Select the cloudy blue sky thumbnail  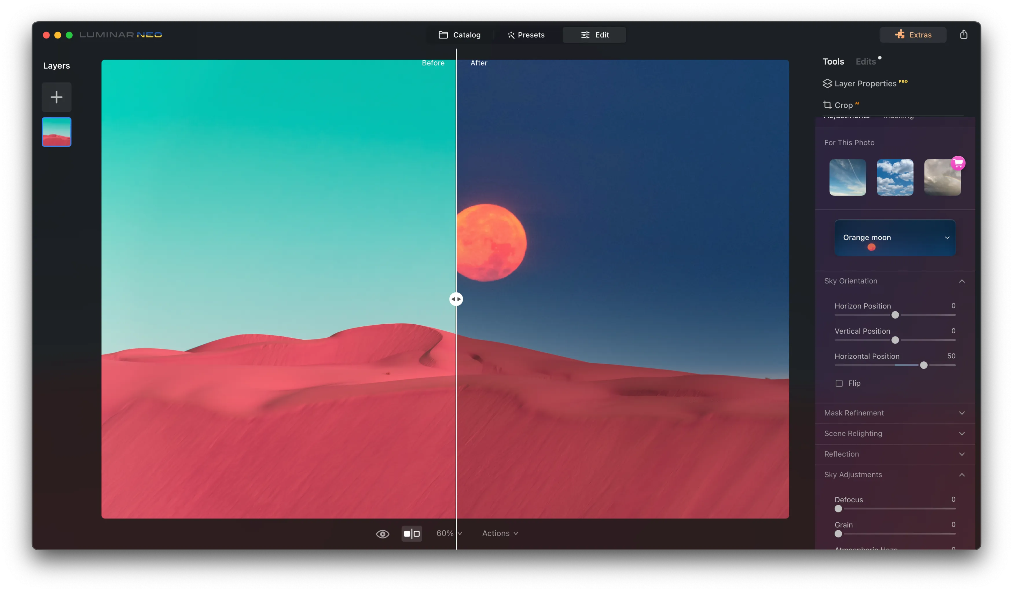(895, 177)
